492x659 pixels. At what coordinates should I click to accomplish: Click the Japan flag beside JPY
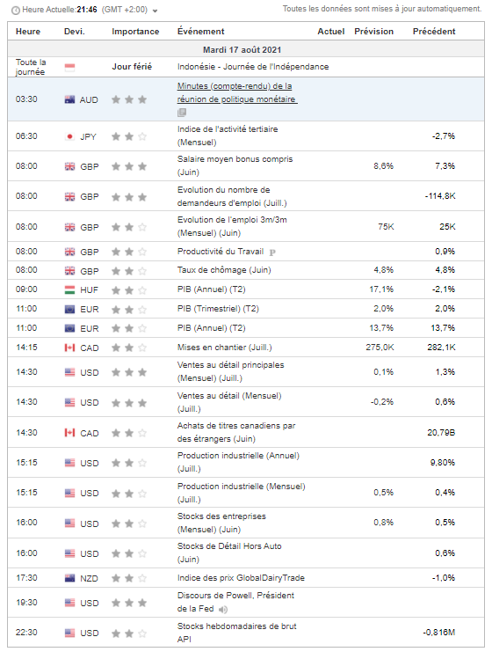pyautogui.click(x=69, y=136)
